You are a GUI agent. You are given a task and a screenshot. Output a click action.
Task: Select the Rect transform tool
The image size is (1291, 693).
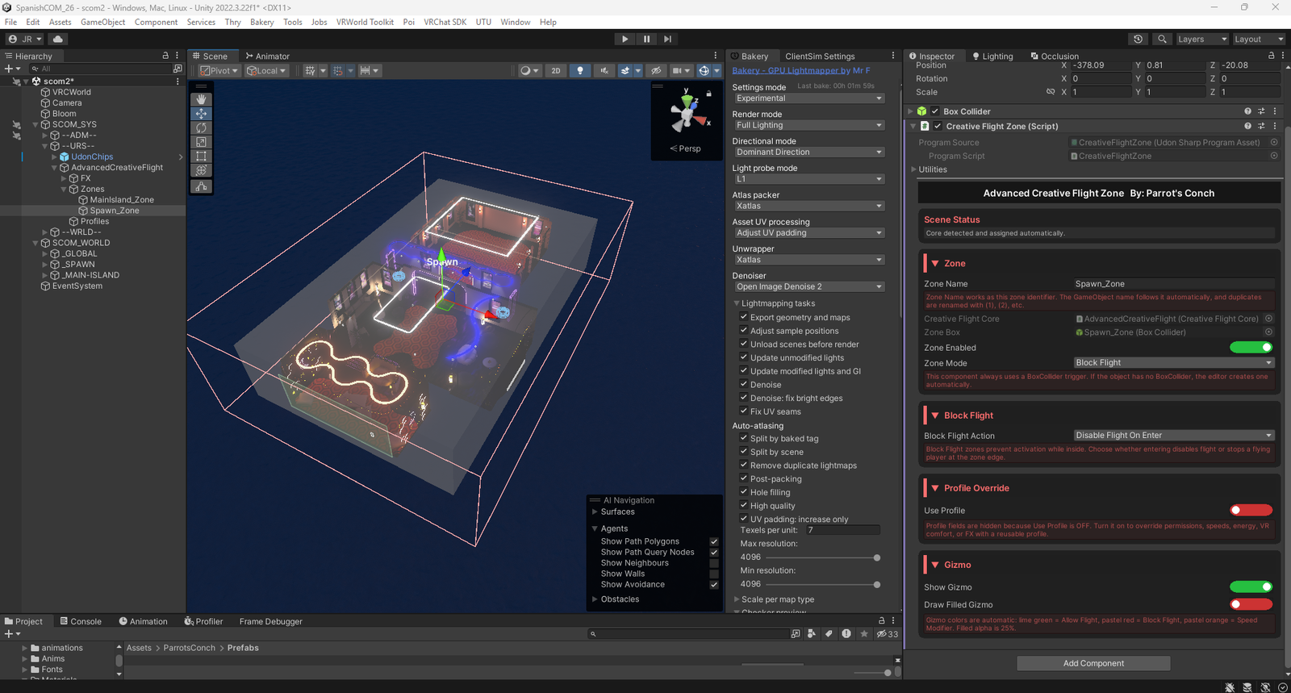pyautogui.click(x=201, y=157)
